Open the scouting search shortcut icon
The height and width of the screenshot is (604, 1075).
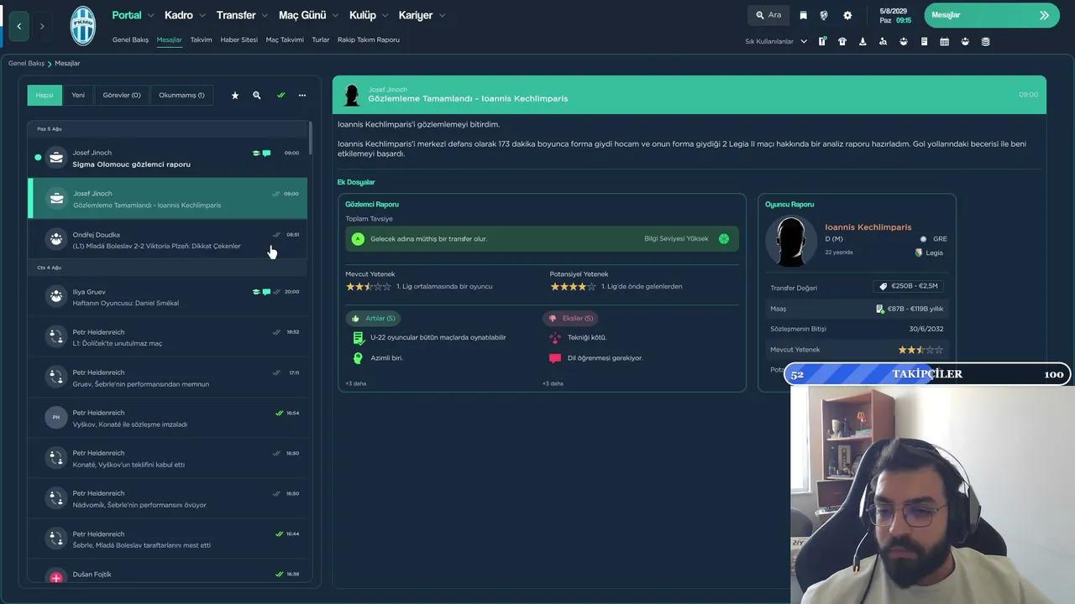coord(883,41)
